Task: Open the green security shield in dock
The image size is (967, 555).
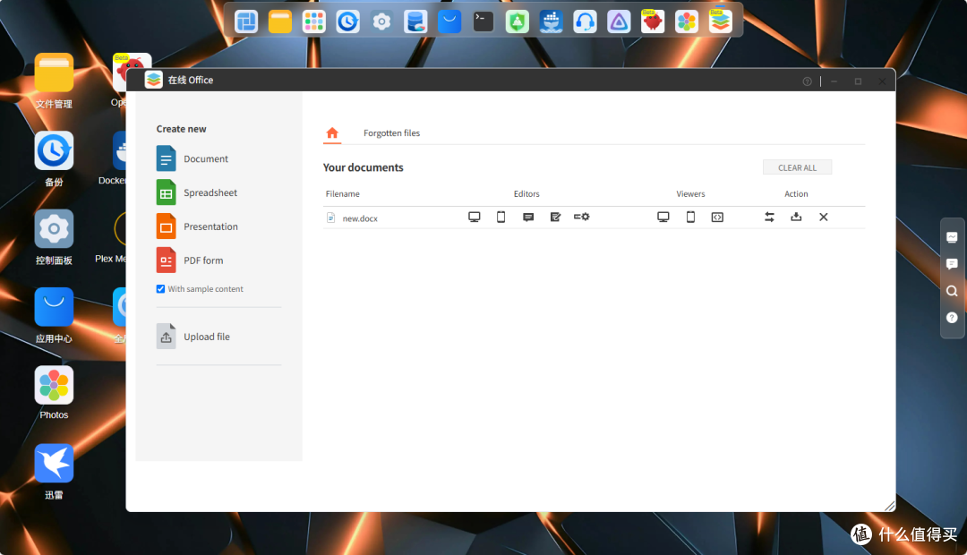Action: [518, 21]
